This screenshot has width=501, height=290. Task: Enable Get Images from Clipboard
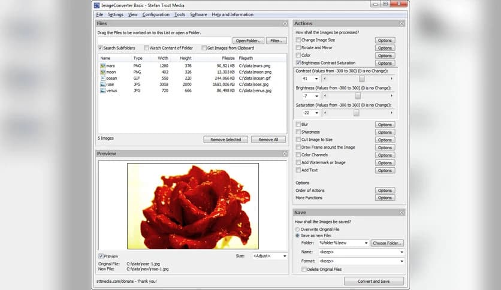(204, 48)
